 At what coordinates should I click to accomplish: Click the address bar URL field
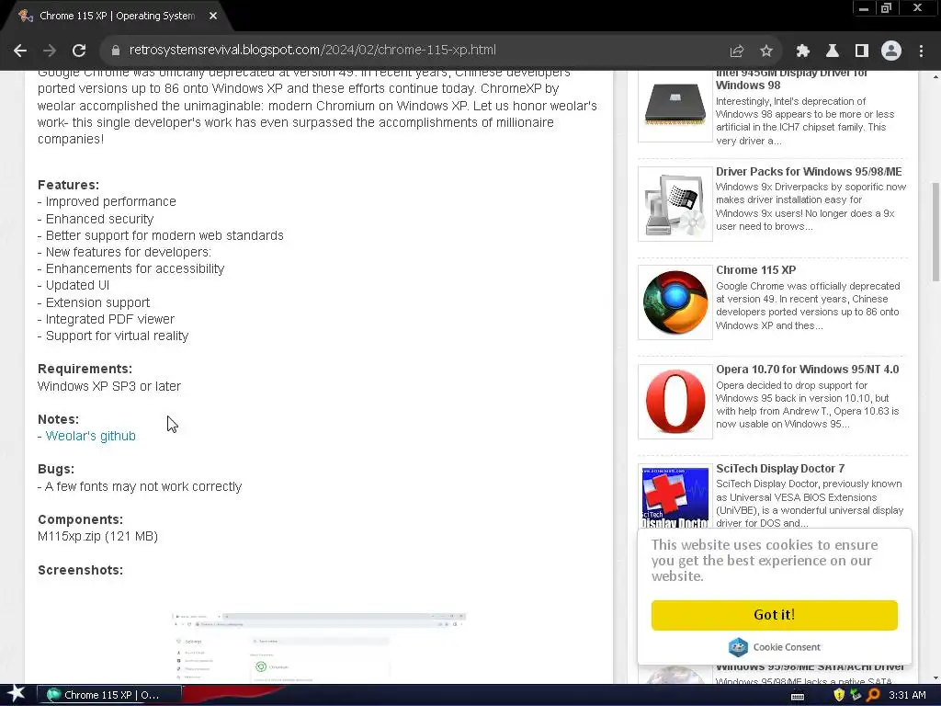tap(414, 50)
